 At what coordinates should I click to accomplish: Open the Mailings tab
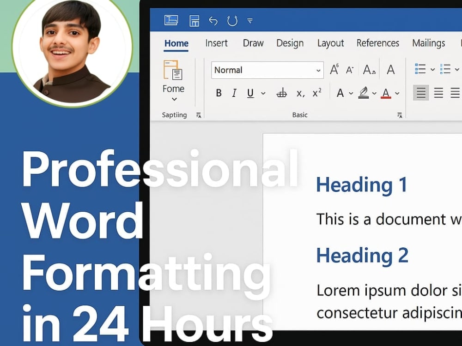tap(428, 43)
